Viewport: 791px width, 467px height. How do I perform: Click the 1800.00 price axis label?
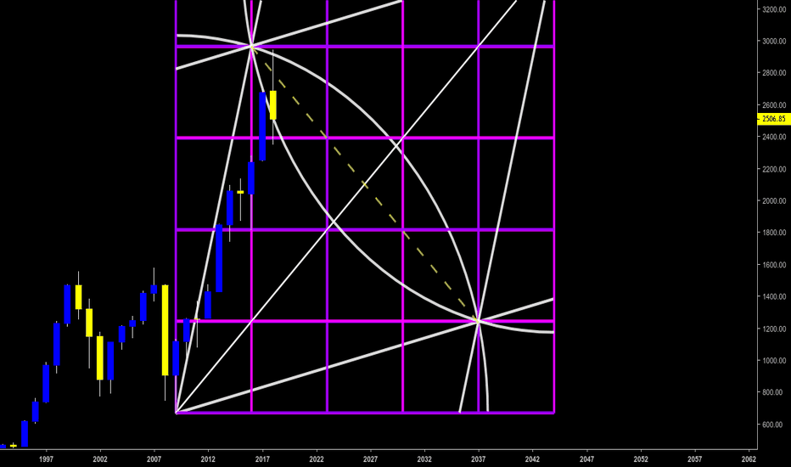(x=774, y=233)
